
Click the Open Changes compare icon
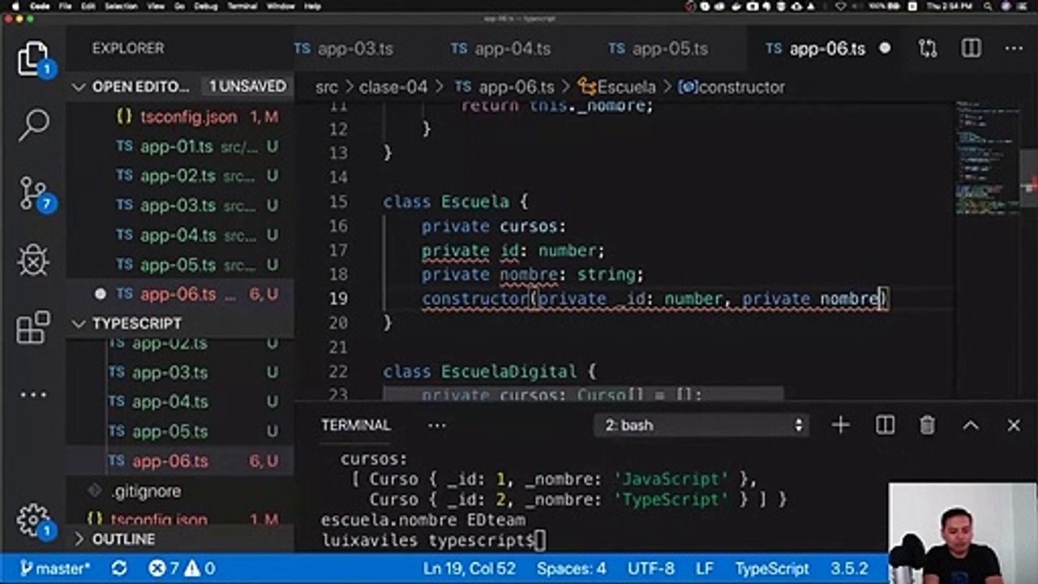pos(928,49)
